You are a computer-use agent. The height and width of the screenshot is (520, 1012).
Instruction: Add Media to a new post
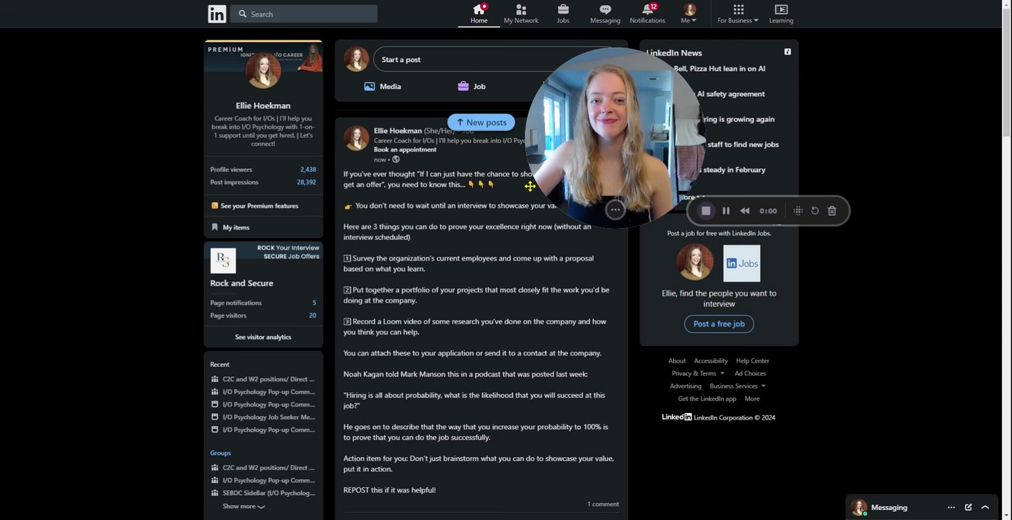tap(383, 86)
